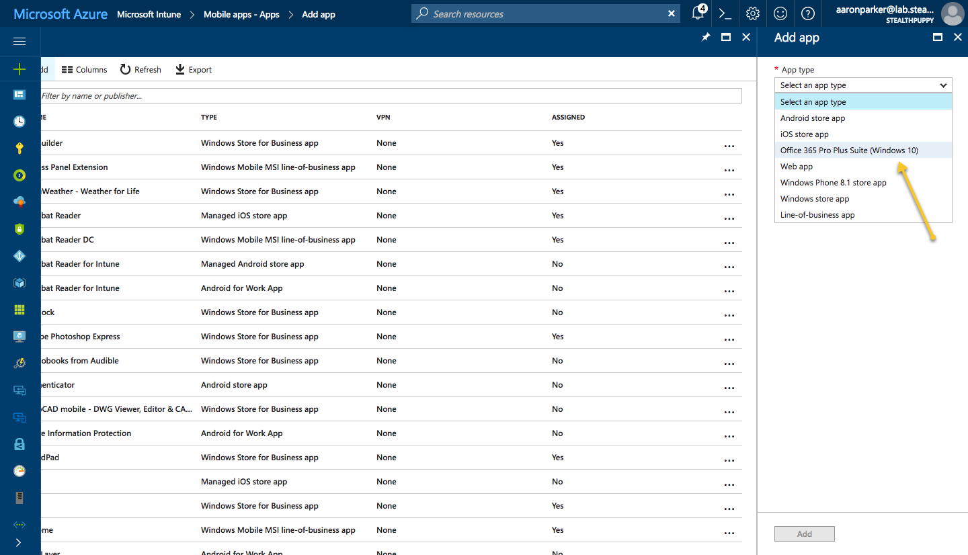The image size is (968, 555).
Task: Choose iOS store app option
Action: click(x=863, y=134)
